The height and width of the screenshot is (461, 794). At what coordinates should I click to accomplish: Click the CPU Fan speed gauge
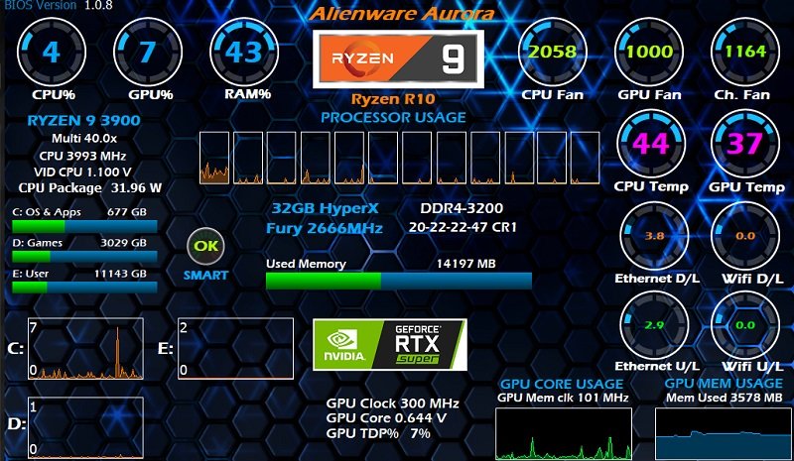[552, 52]
